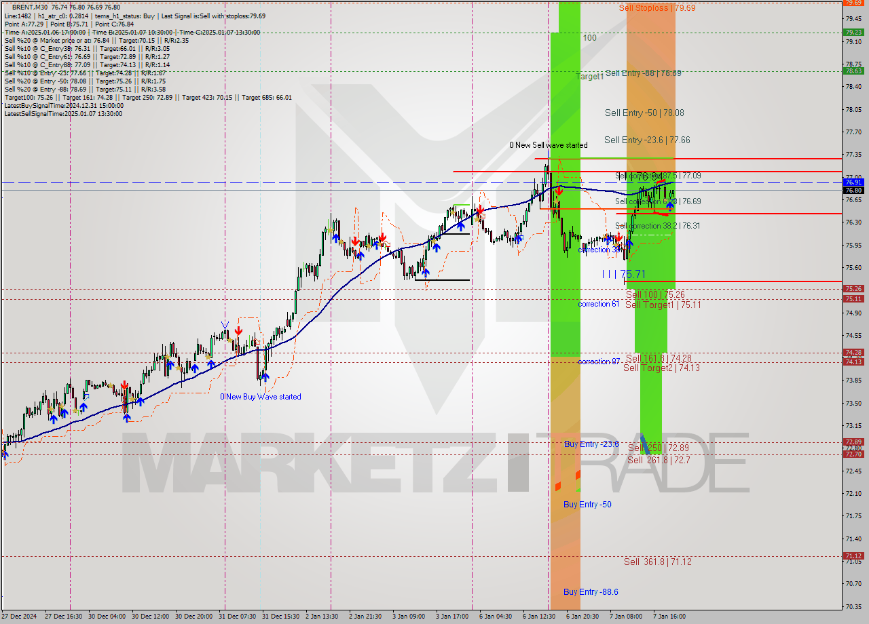
Task: Click the 'correction 87' blue label
Action: pos(598,362)
